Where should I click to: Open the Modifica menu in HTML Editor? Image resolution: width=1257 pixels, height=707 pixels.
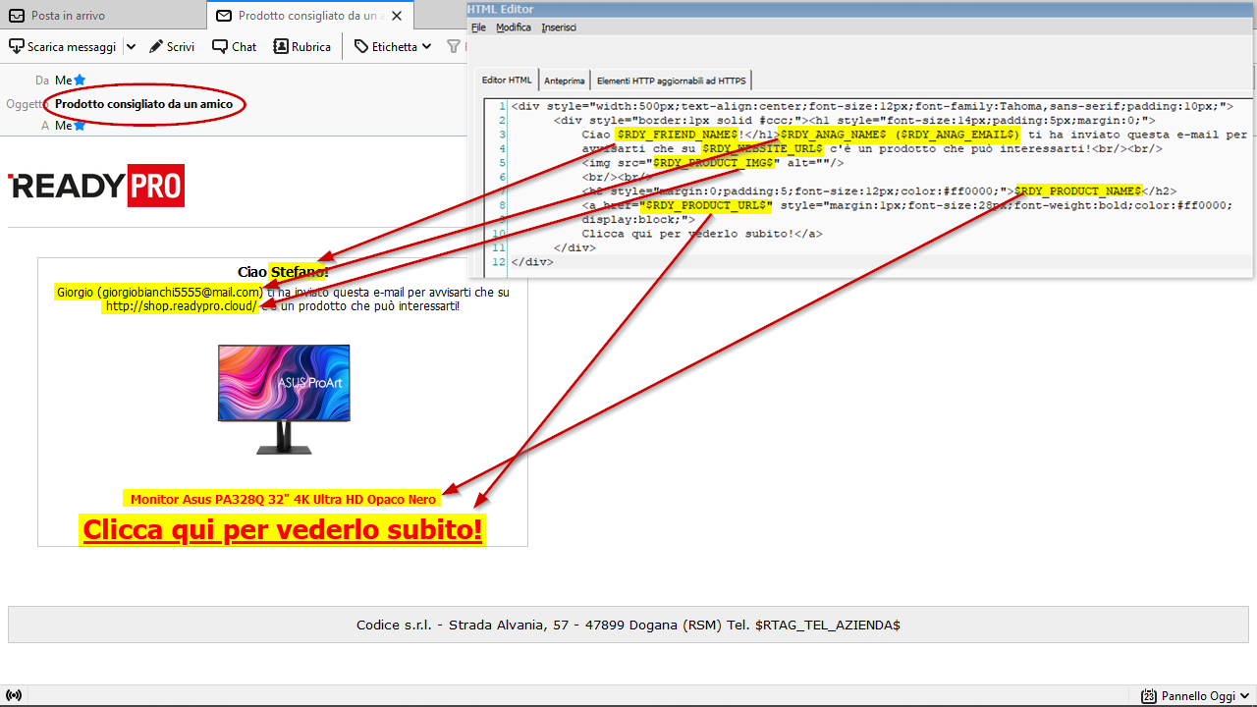(514, 27)
